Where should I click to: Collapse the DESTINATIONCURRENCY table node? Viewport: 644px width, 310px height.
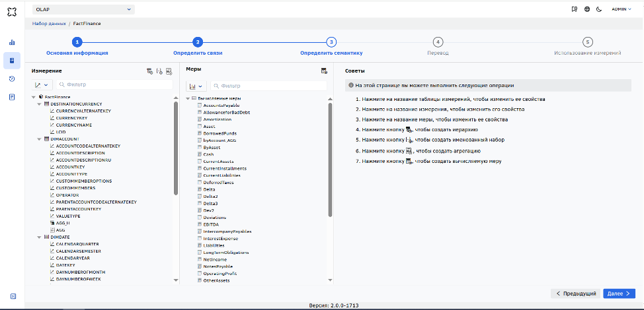pyautogui.click(x=40, y=104)
